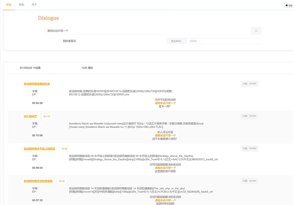Click the 00:10:06 timestamp
293x205 pixels.
(38, 136)
